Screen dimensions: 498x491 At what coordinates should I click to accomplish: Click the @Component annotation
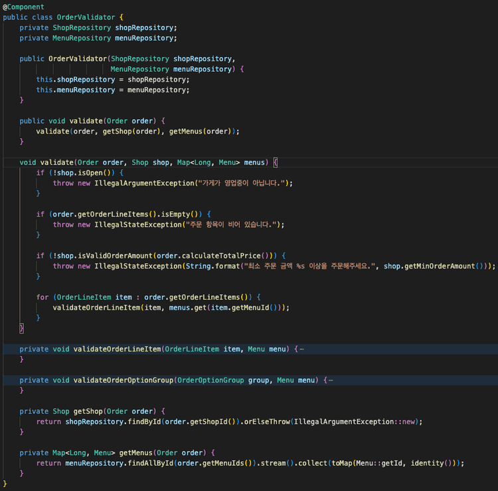click(x=23, y=7)
